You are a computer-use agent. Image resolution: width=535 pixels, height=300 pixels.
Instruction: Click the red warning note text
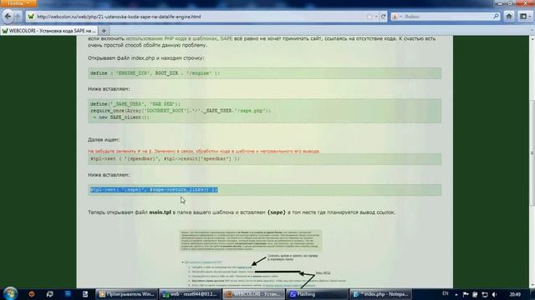coord(204,151)
